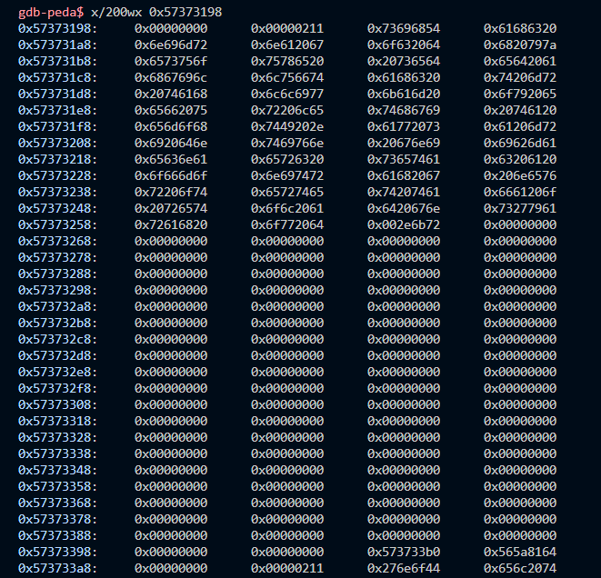Select value 0x20736564
The height and width of the screenshot is (578, 601).
404,61
